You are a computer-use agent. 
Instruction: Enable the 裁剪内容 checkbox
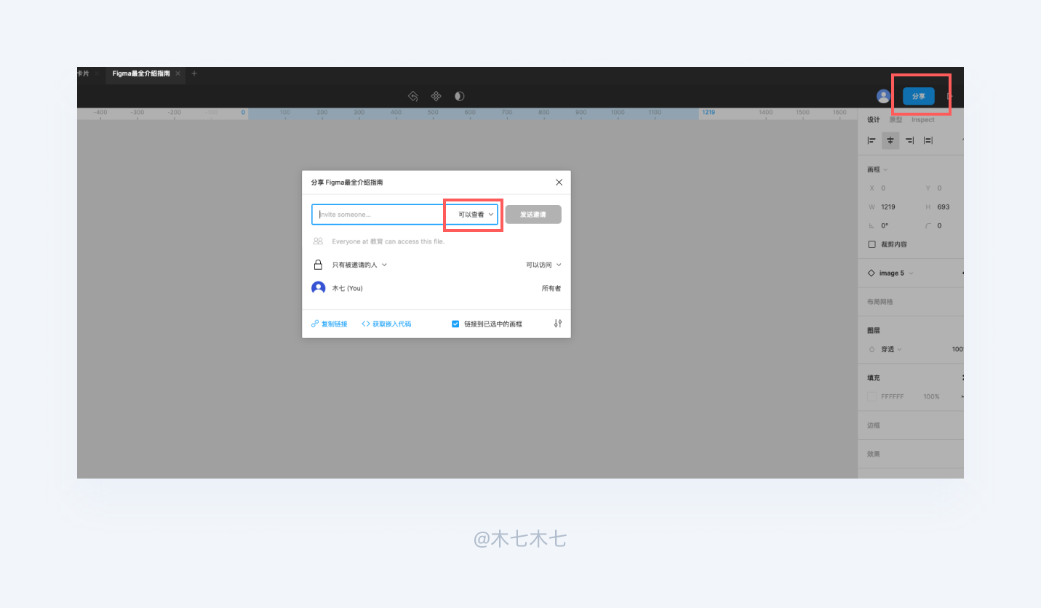tap(872, 244)
